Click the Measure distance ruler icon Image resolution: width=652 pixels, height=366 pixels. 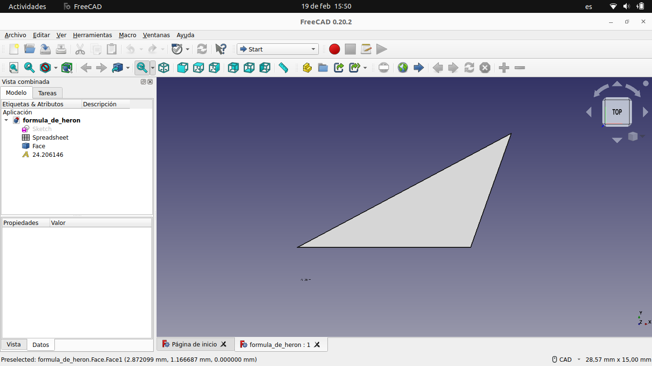[284, 68]
